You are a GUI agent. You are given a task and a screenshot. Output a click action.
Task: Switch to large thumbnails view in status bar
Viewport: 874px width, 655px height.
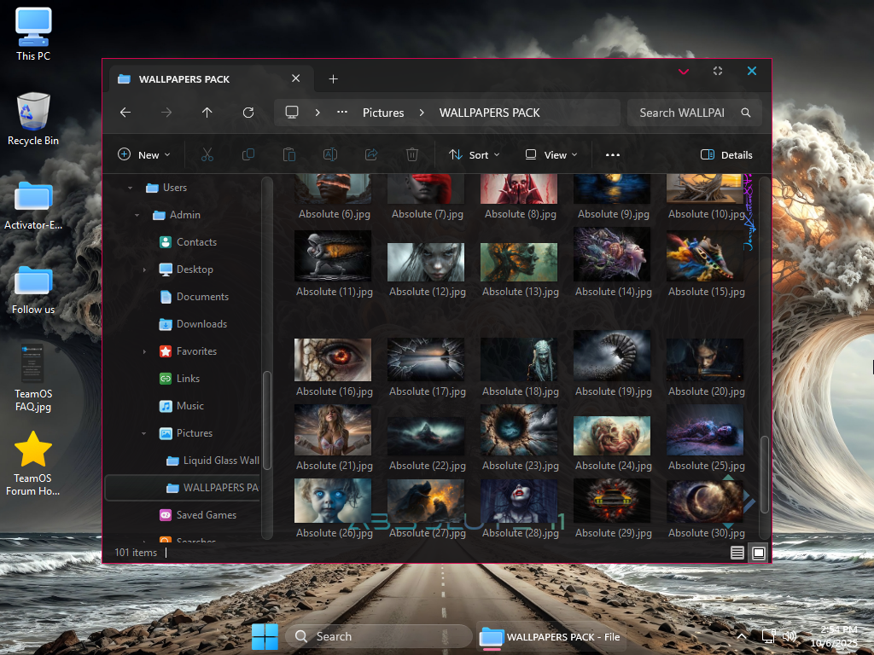click(x=758, y=553)
